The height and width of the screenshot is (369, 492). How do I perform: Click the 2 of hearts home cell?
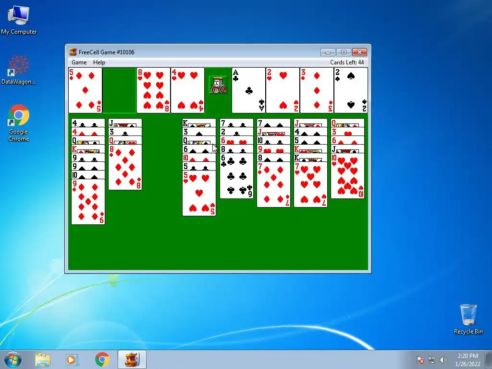(x=283, y=90)
